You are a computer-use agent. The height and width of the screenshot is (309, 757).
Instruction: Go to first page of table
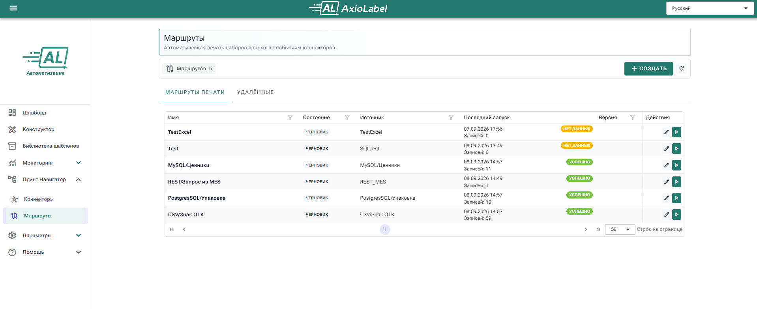(172, 229)
